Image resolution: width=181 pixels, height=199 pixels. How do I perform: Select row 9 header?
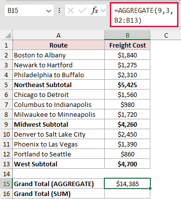pyautogui.click(x=6, y=124)
